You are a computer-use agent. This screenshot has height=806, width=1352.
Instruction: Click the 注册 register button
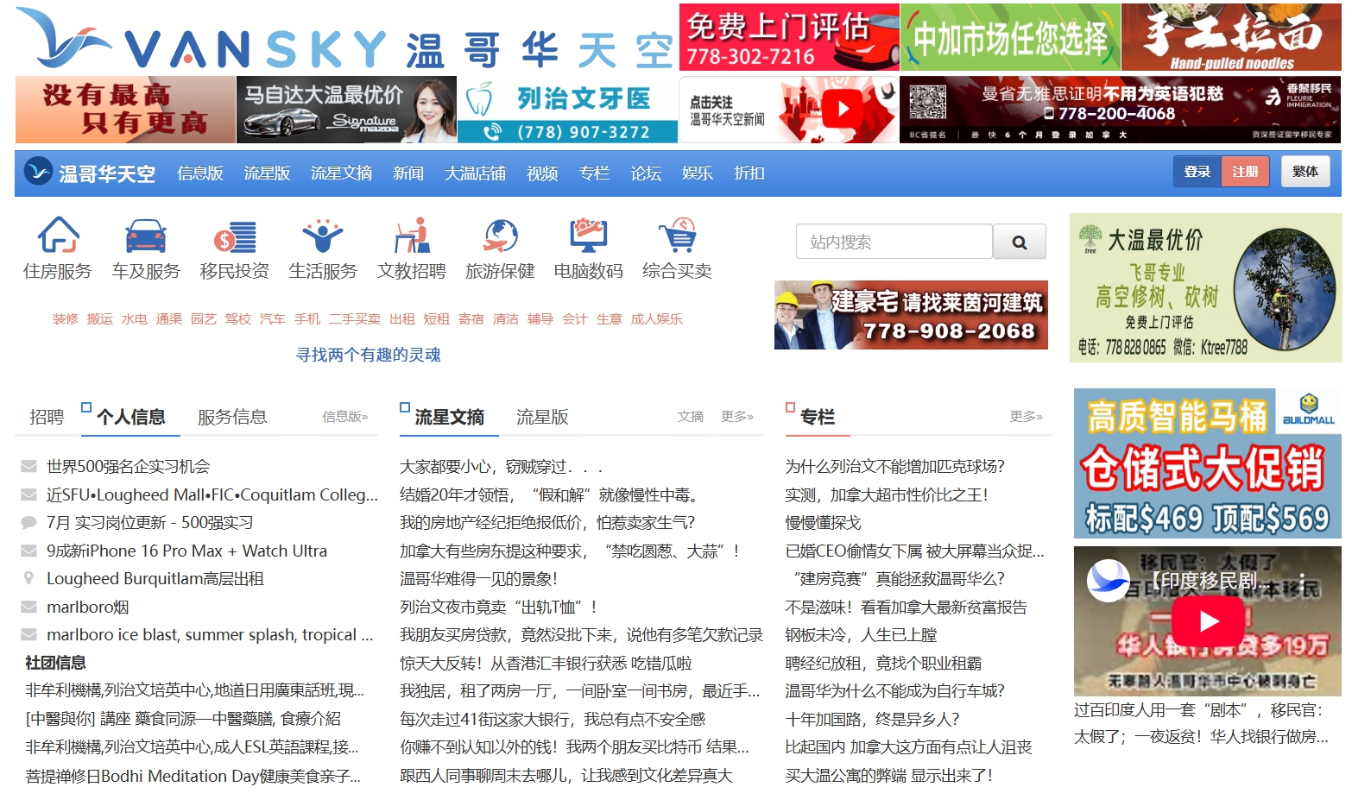click(x=1245, y=172)
